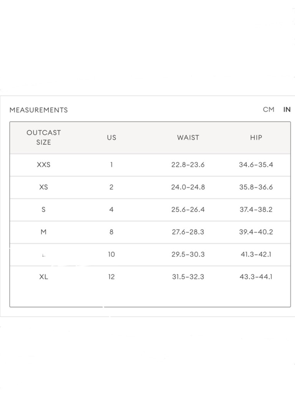Click the WAIST column header
295x393 pixels.
[x=188, y=137]
